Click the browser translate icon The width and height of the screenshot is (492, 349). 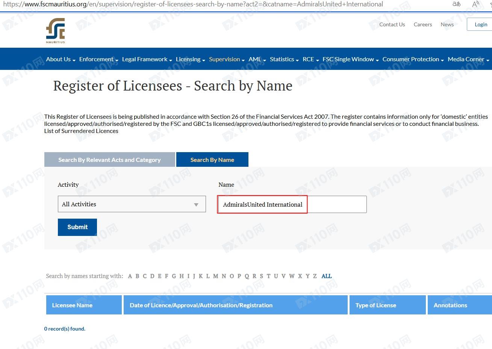click(456, 4)
